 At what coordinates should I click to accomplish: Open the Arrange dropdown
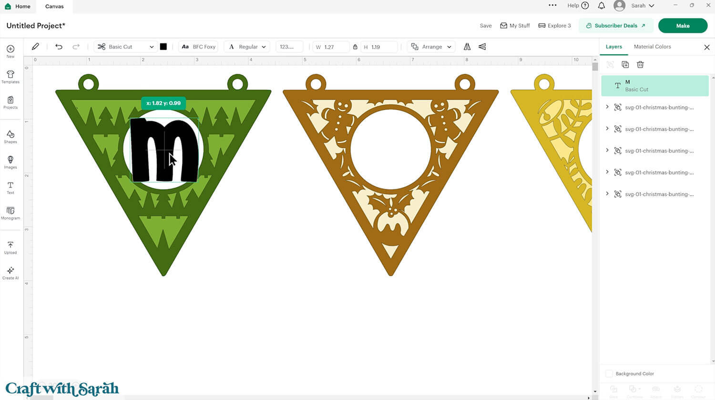(x=431, y=46)
